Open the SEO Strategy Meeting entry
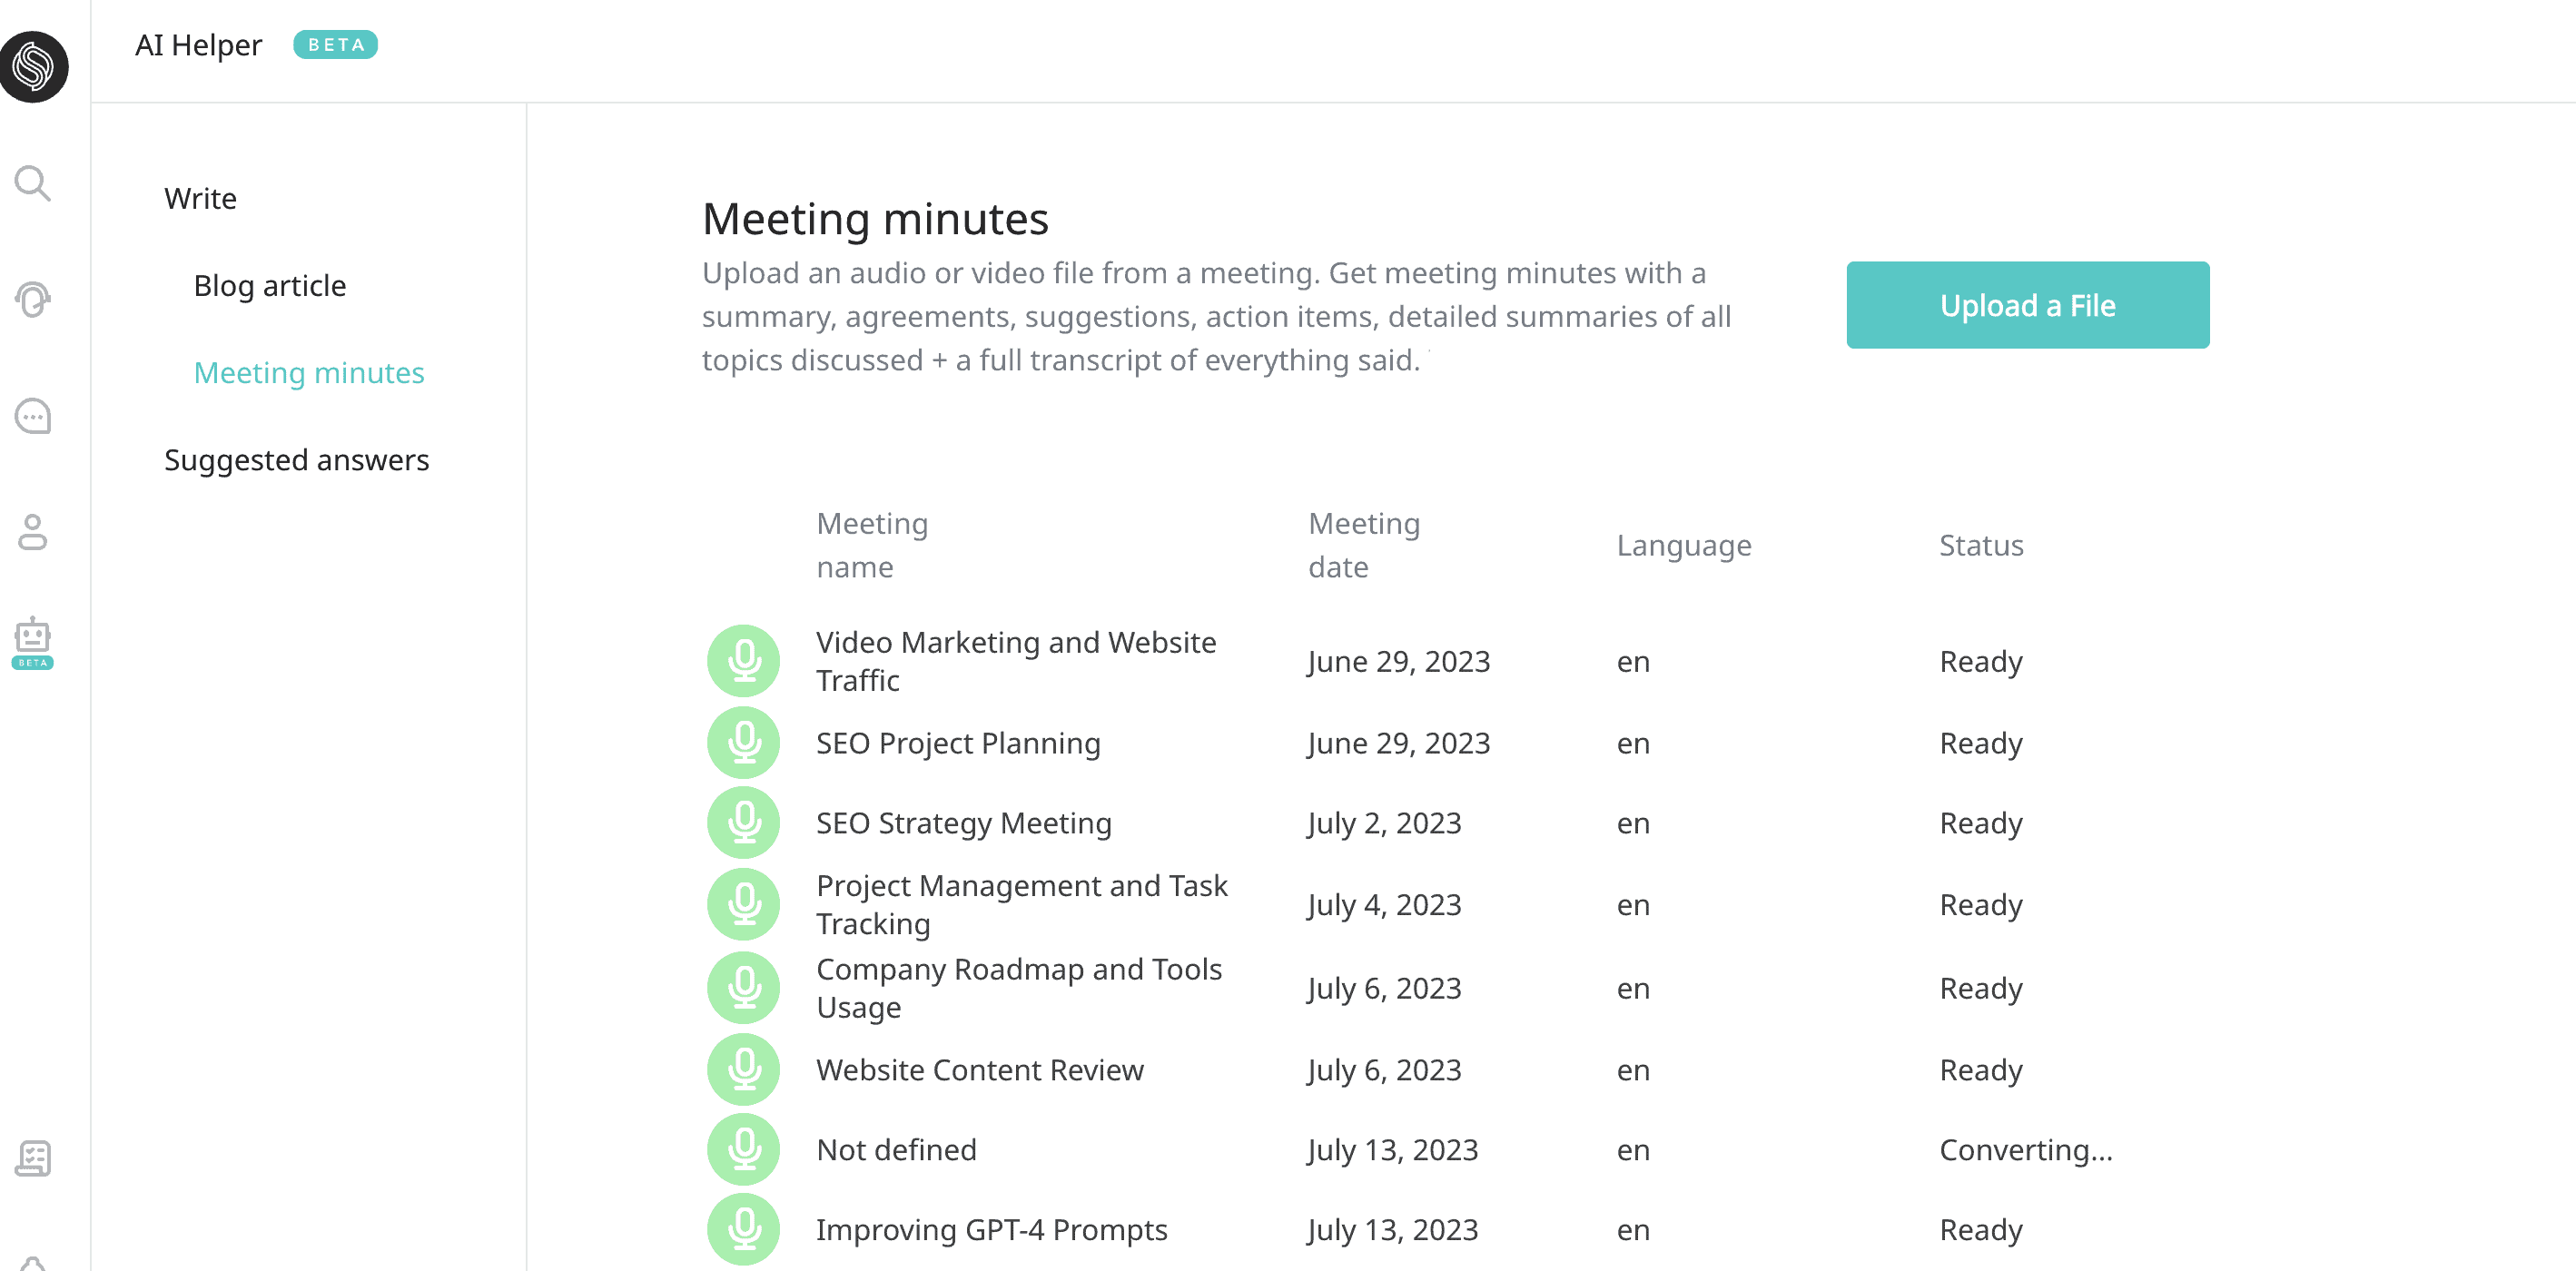Viewport: 2576px width, 1271px height. pyautogui.click(x=964, y=823)
